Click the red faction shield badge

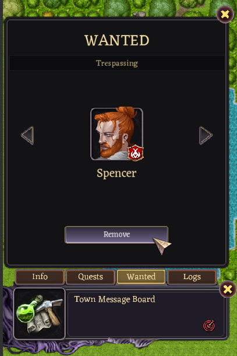tap(136, 153)
